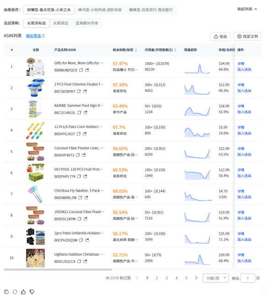Screen dimensions: 265x295
Task: Copy ASIN B0BWJWZQC8 with the copy icon
Action: point(81,70)
